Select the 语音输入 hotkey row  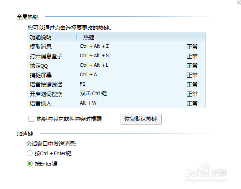(x=117, y=103)
